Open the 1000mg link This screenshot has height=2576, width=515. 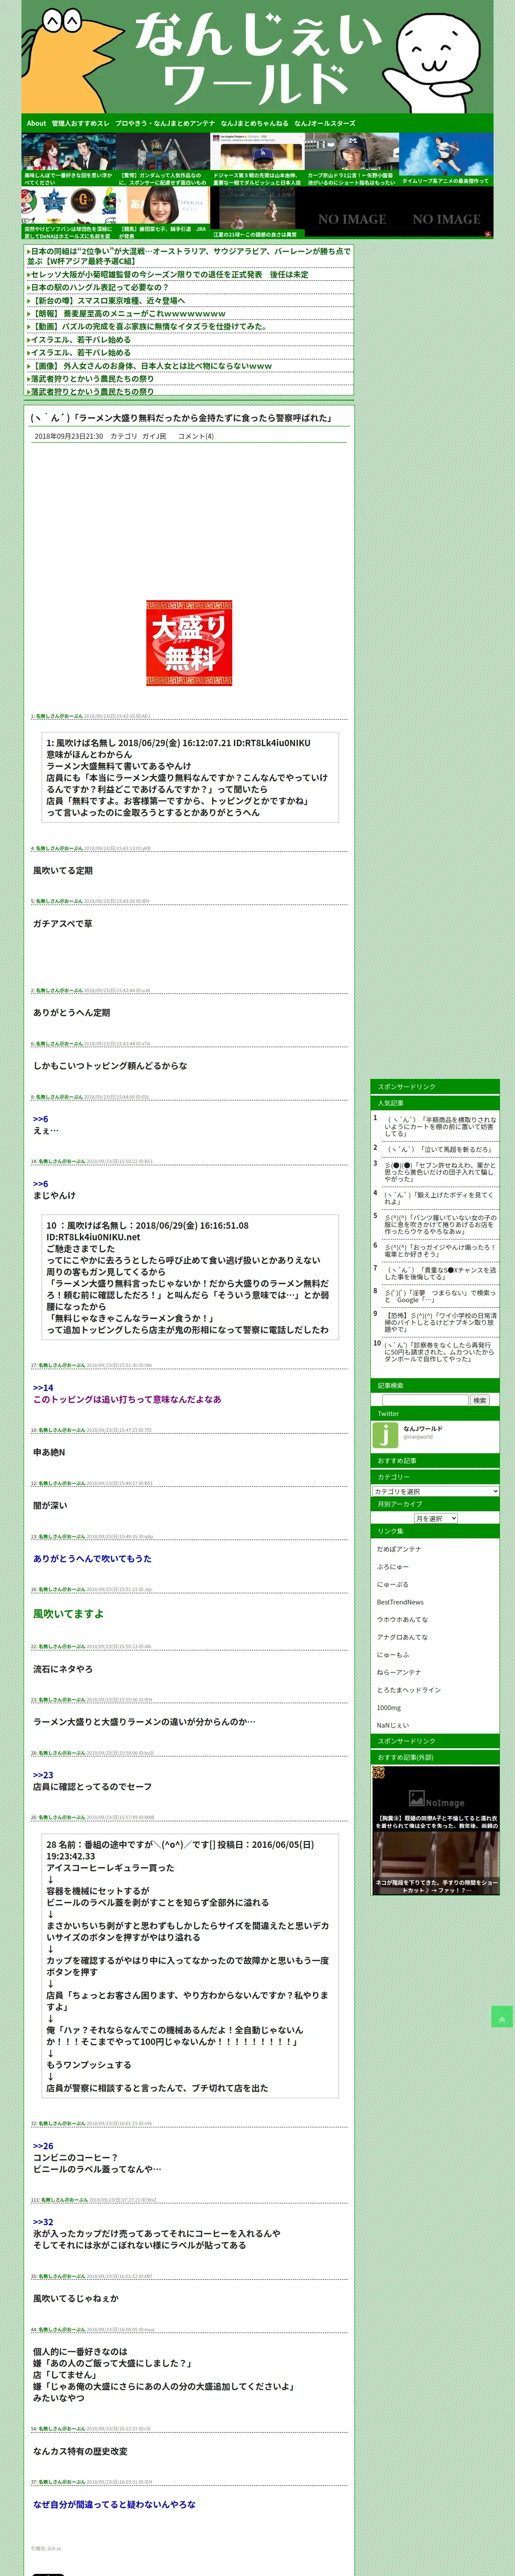click(389, 1708)
